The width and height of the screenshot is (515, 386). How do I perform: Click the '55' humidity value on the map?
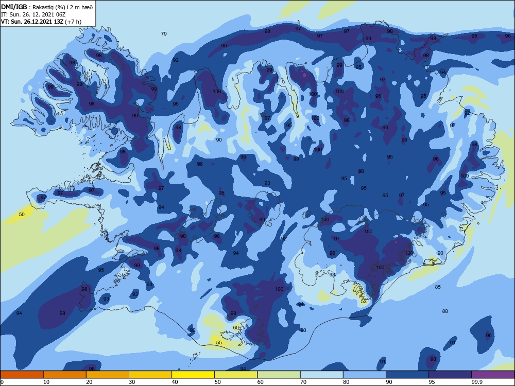pyautogui.click(x=219, y=342)
